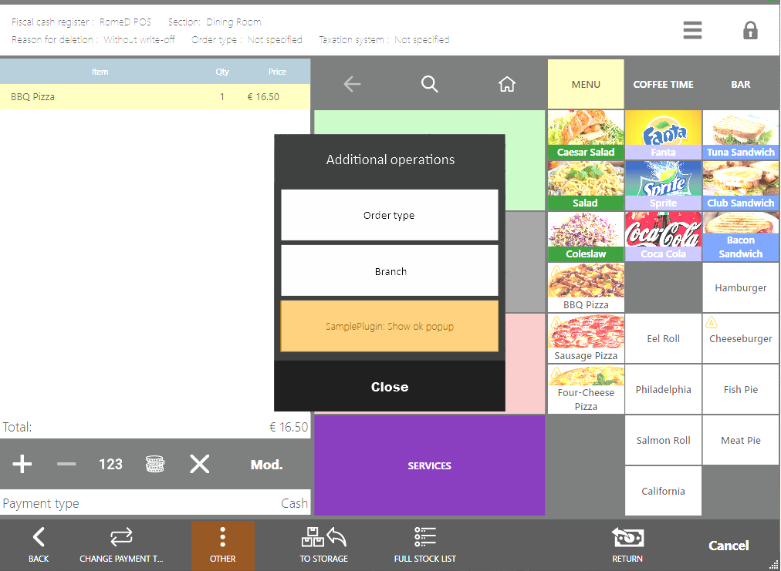781x571 pixels.
Task: Remove item using the X icon
Action: click(200, 464)
